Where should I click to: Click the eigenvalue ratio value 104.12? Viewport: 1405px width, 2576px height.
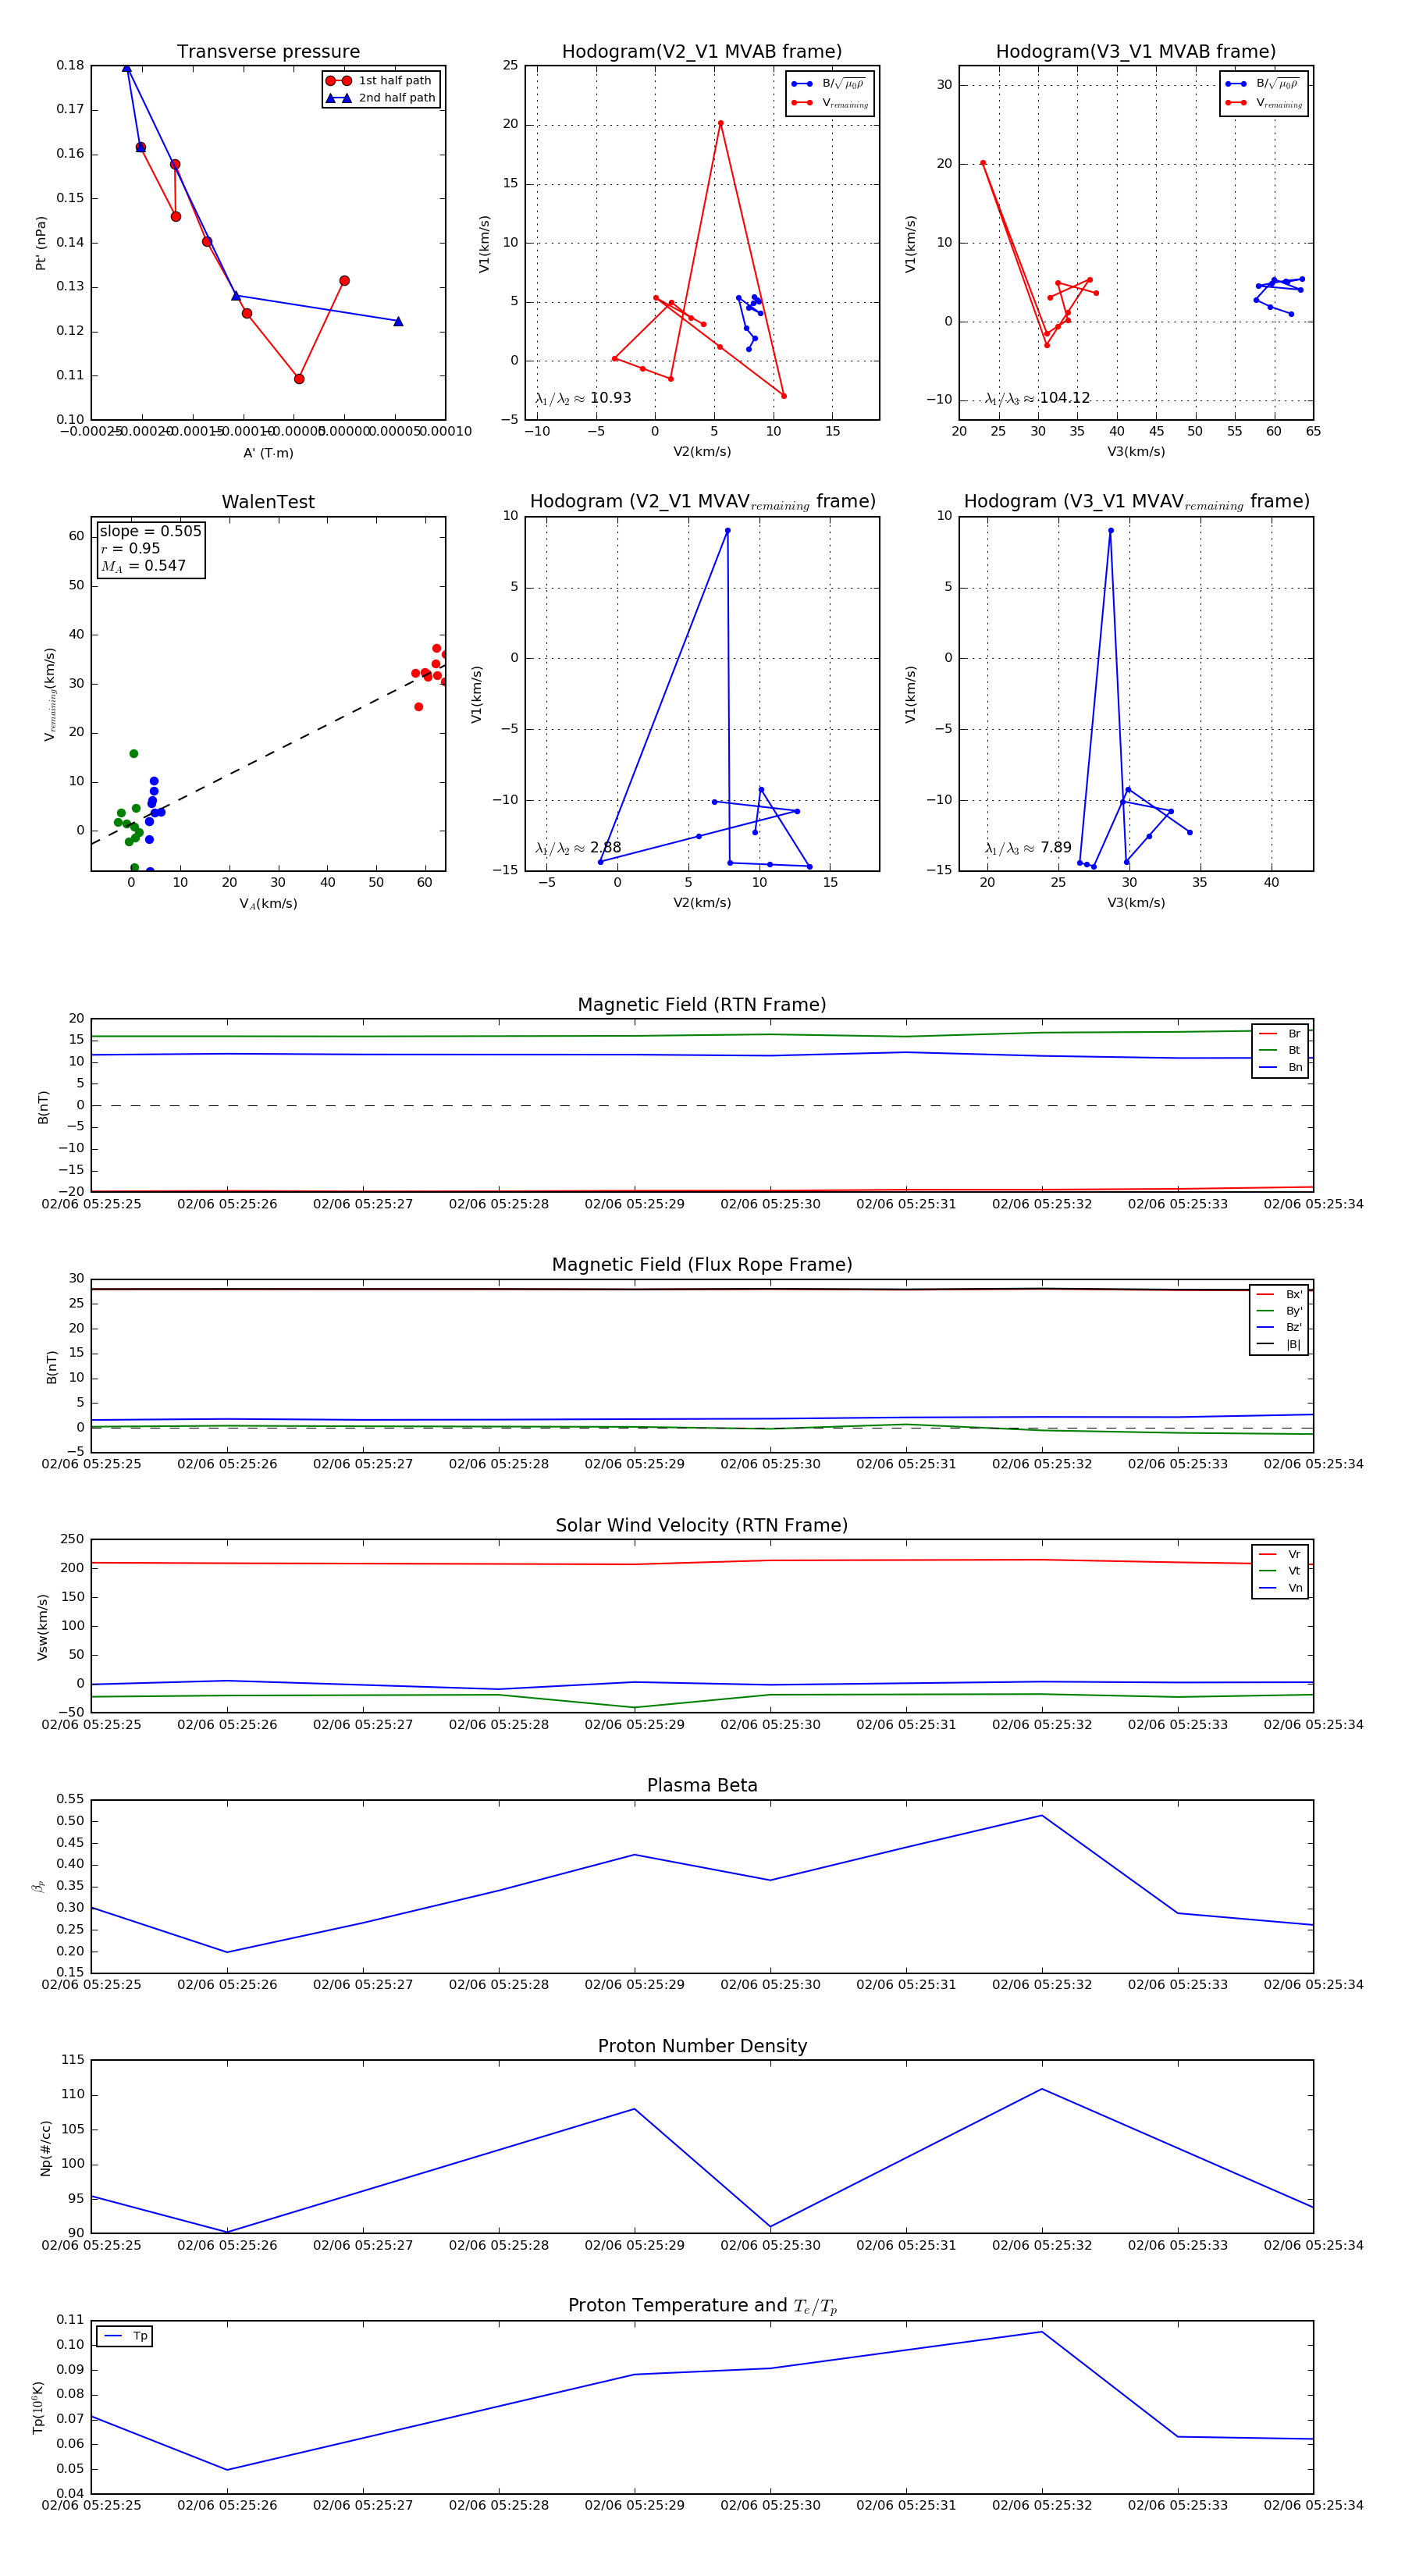click(x=1064, y=398)
